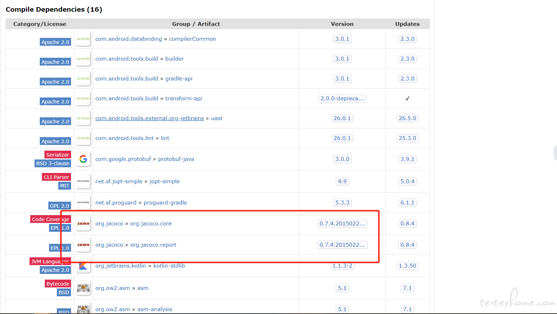Click android icon beside uast row
The height and width of the screenshot is (314, 557).
(83, 118)
